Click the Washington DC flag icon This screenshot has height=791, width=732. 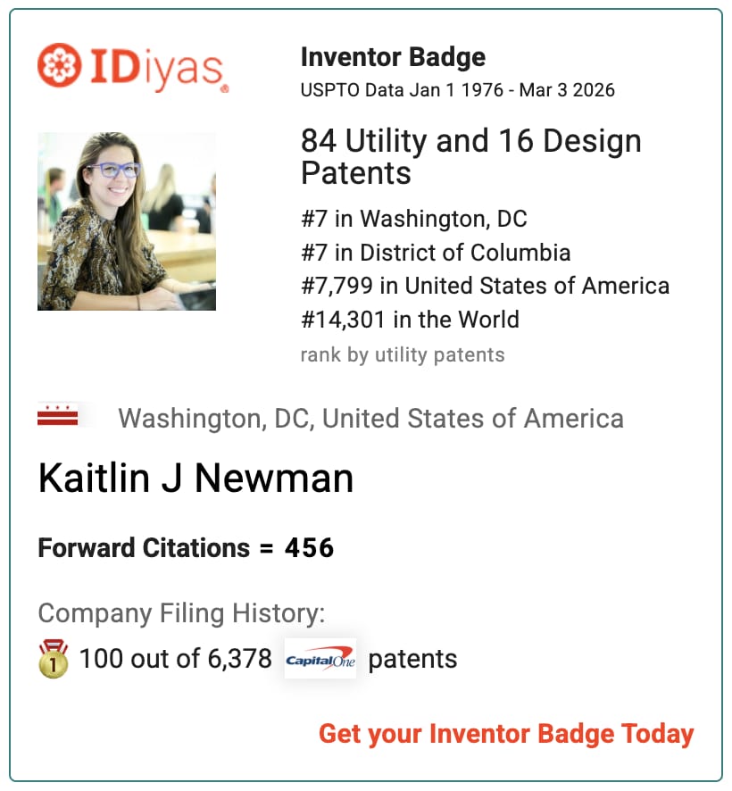click(x=58, y=417)
